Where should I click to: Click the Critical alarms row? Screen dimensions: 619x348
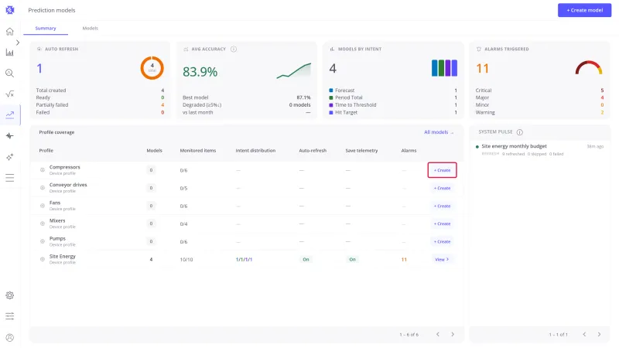click(539, 90)
